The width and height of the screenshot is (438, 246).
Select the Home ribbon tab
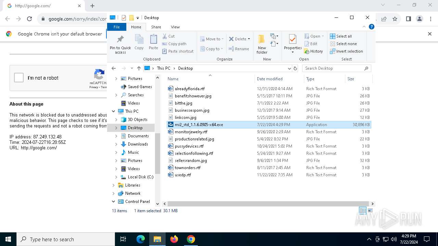[x=136, y=27]
